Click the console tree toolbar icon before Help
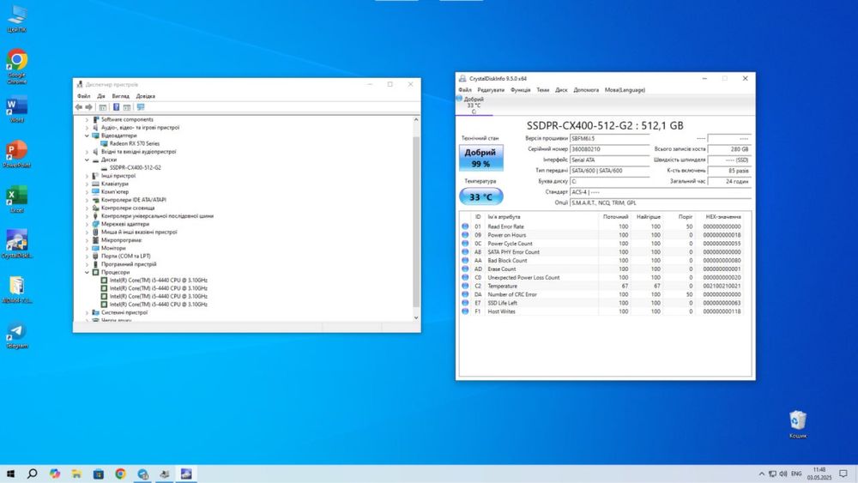 tap(103, 107)
